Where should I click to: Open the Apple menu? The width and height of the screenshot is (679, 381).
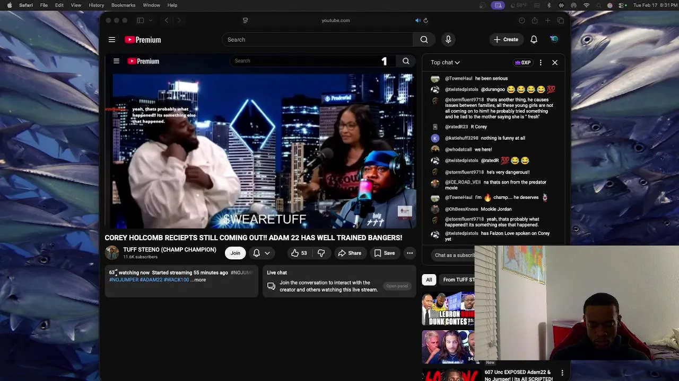pyautogui.click(x=10, y=5)
